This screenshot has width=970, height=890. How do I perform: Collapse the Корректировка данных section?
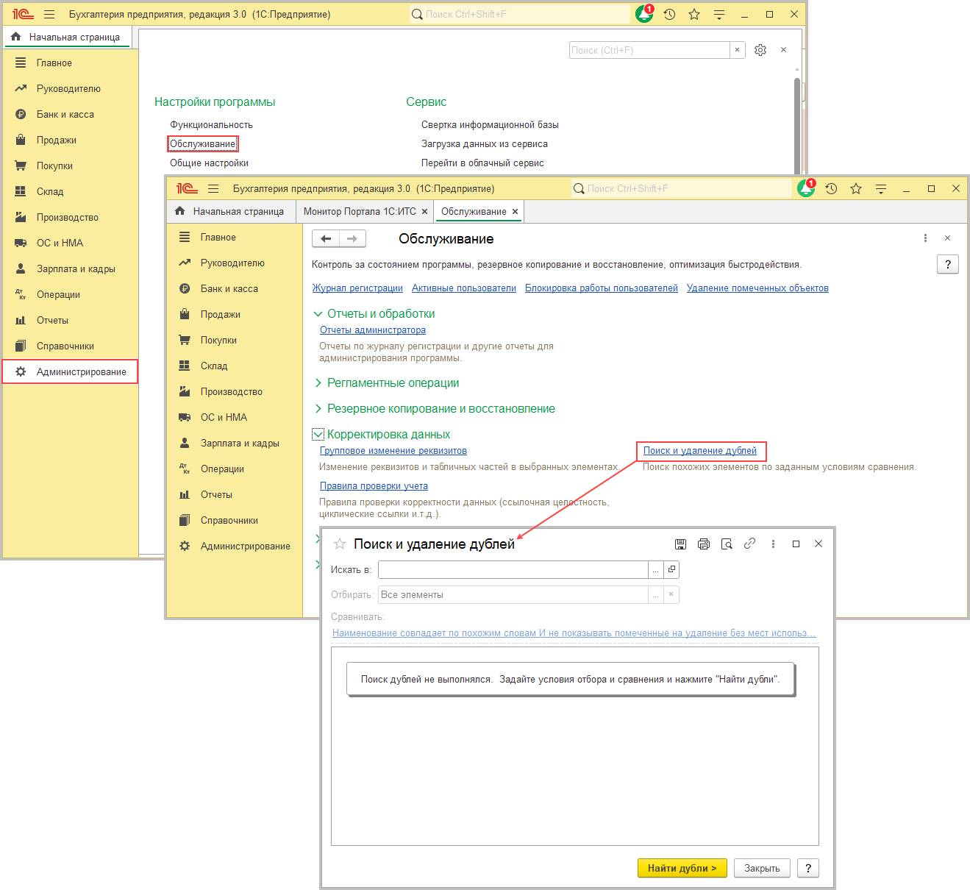pyautogui.click(x=318, y=435)
